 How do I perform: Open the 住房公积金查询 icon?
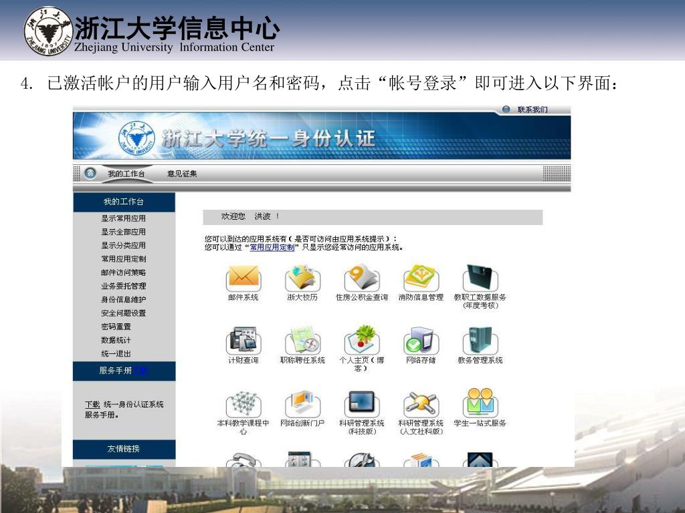click(x=362, y=279)
